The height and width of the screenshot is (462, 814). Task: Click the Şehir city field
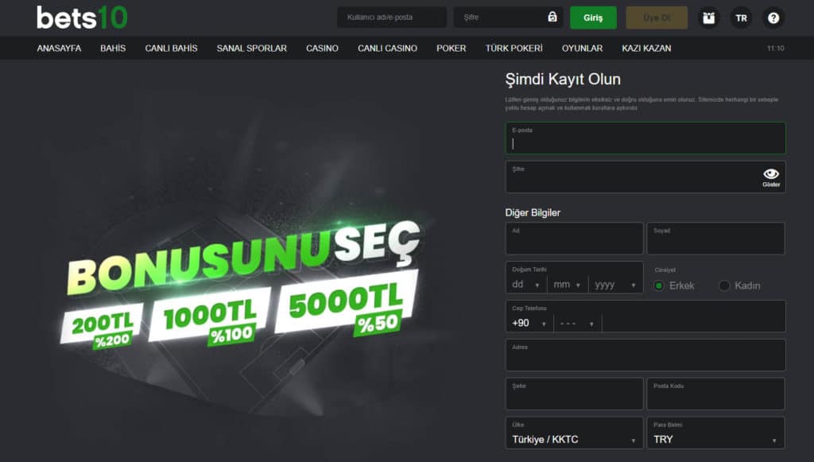(x=574, y=394)
